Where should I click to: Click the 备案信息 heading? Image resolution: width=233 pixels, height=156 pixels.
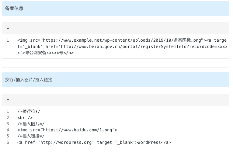pos(14,9)
